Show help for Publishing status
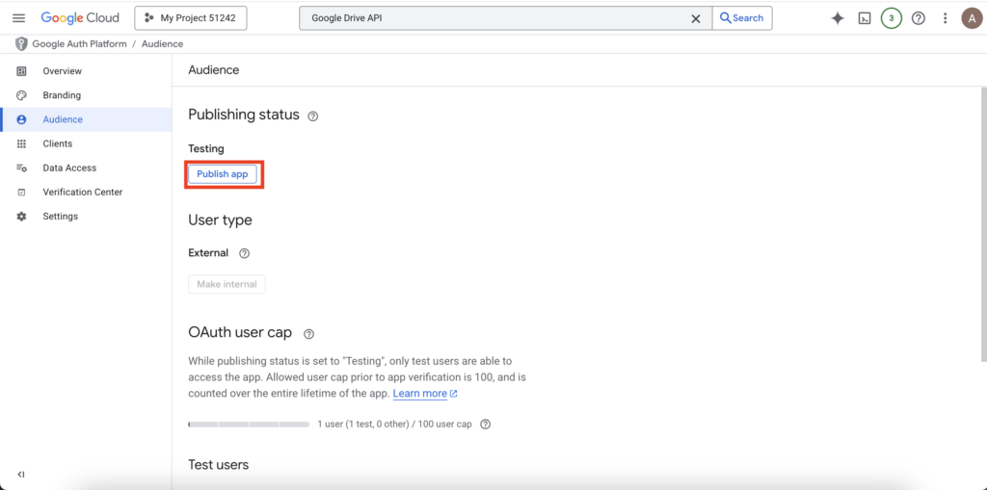 [313, 116]
